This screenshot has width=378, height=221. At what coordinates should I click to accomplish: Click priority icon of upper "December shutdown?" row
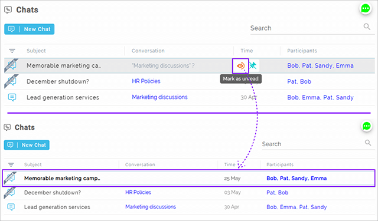(x=11, y=81)
